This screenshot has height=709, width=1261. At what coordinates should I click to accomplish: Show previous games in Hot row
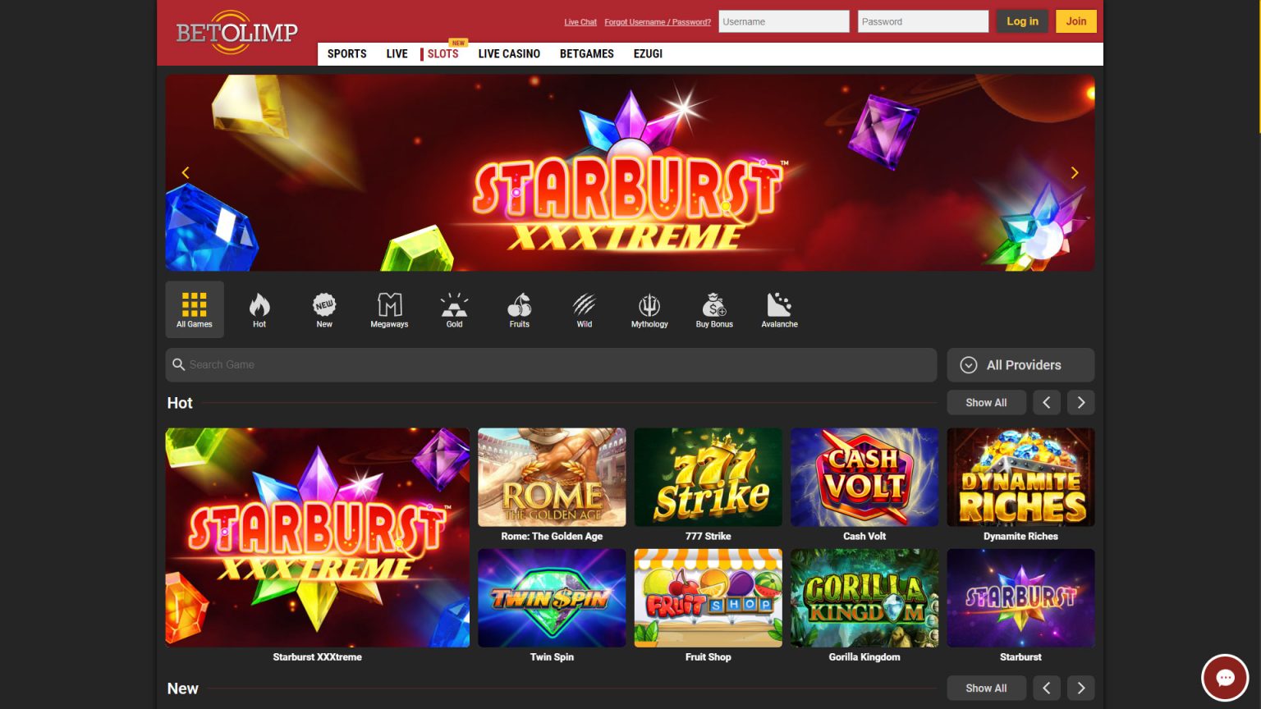[x=1047, y=403]
